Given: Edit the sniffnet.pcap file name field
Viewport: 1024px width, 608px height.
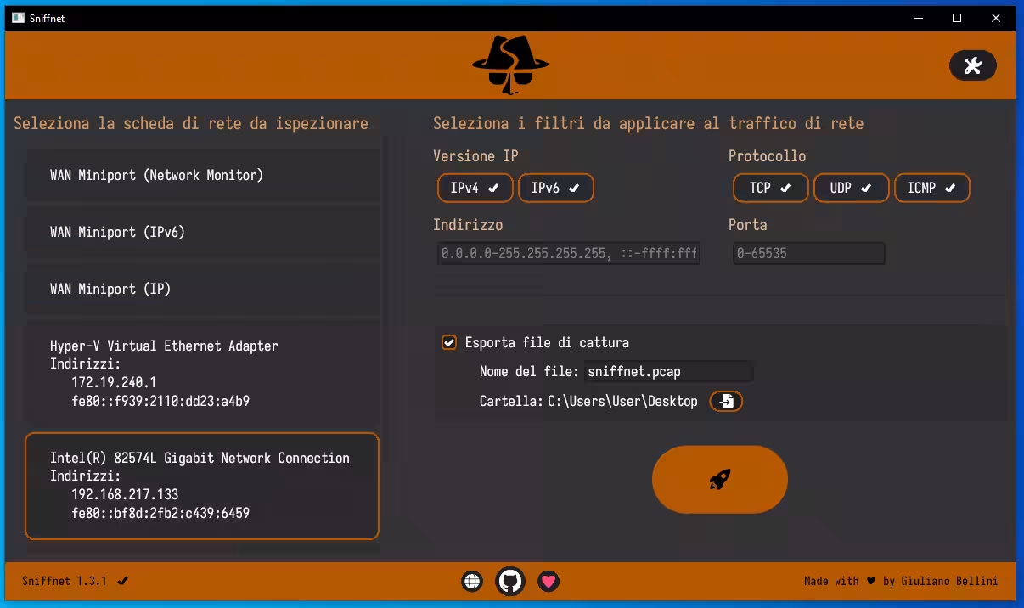Looking at the screenshot, I should 667,371.
